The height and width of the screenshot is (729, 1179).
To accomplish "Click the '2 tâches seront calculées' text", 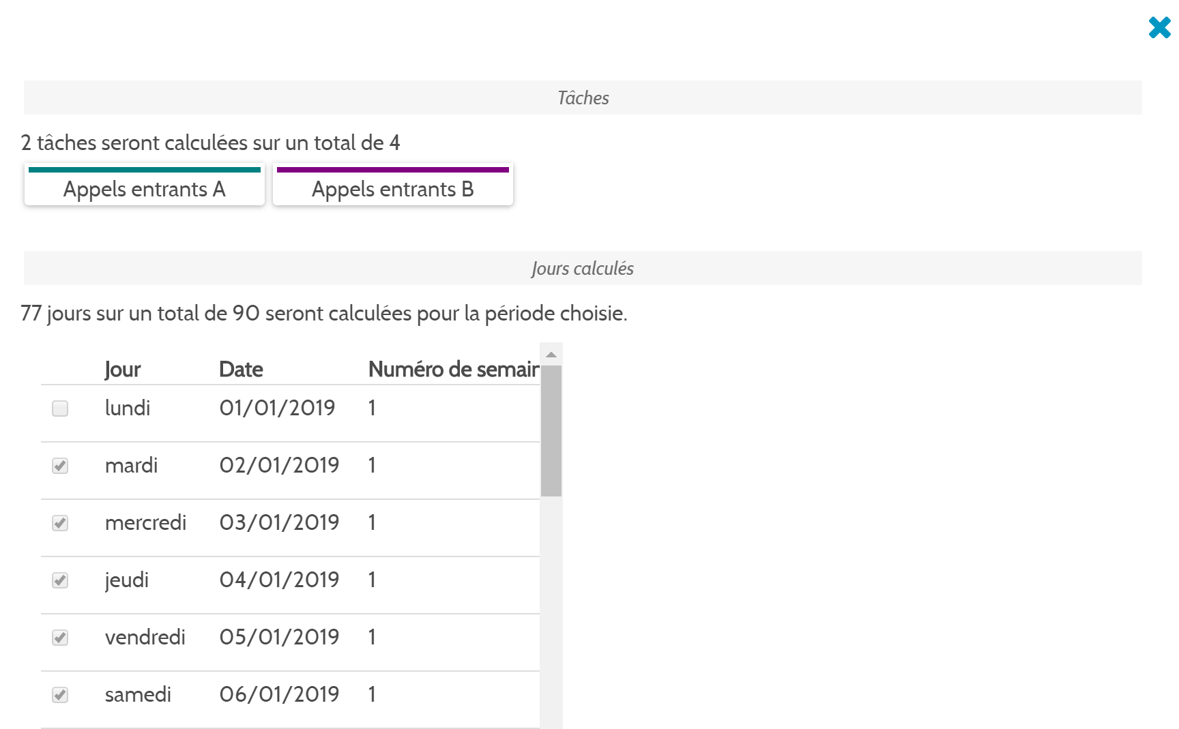I will pos(210,143).
